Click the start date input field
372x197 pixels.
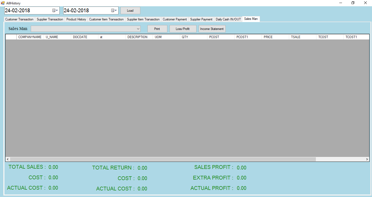click(x=27, y=11)
